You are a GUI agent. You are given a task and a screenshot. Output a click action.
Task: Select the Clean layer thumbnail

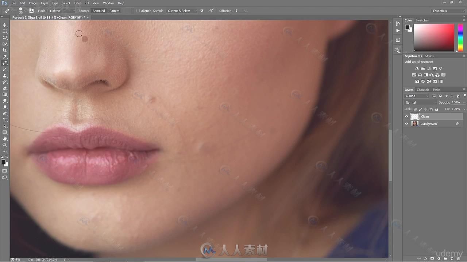(415, 116)
